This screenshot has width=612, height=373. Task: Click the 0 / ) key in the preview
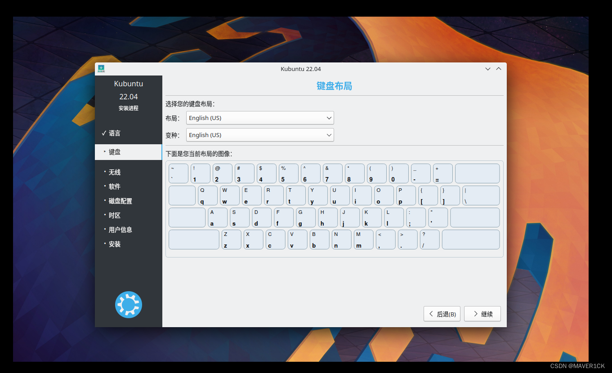point(399,173)
